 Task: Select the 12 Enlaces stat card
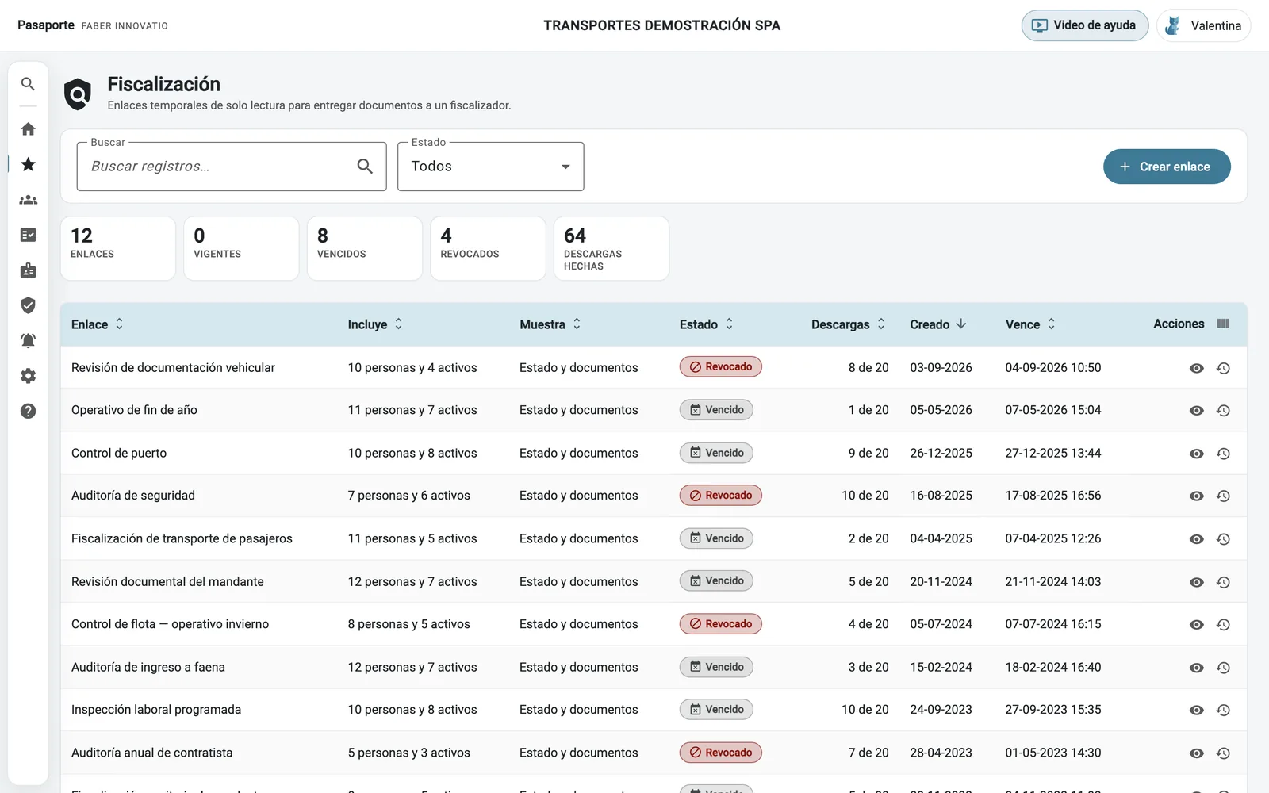[117, 248]
